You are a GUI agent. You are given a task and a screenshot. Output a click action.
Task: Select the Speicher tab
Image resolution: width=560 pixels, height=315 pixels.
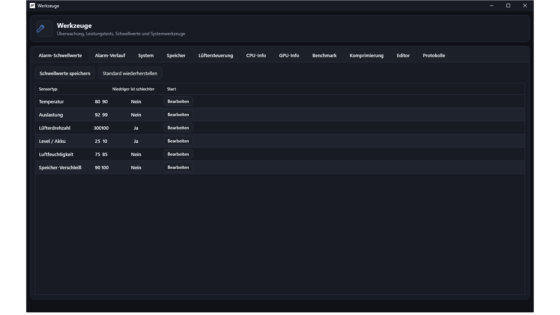coord(176,55)
